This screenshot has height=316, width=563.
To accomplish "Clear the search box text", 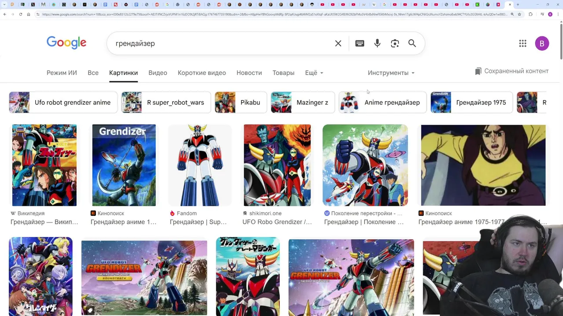I will pyautogui.click(x=338, y=43).
